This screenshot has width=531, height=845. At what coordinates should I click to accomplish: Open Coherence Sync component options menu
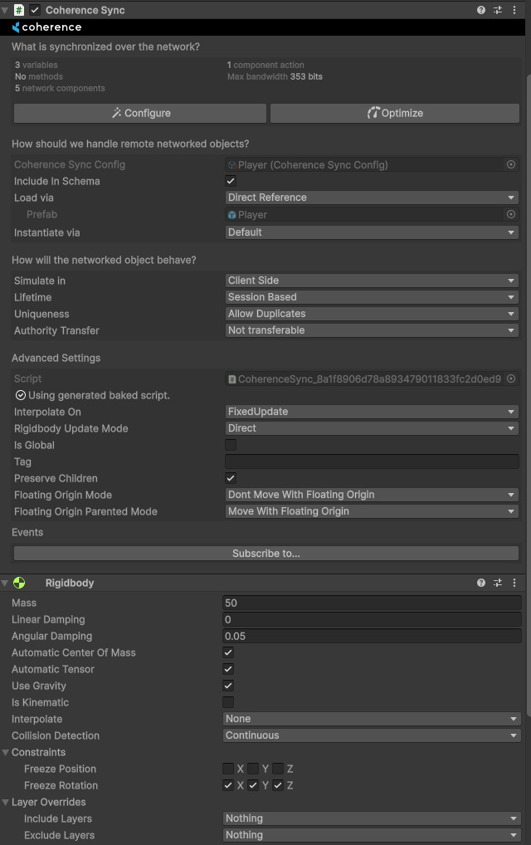coord(514,10)
